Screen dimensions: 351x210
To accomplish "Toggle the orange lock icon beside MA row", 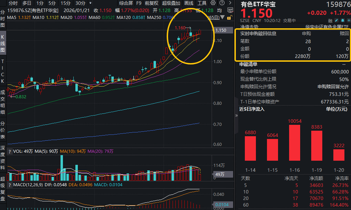I will coord(229,18).
